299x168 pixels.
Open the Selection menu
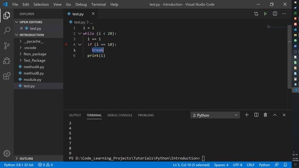coord(41,4)
